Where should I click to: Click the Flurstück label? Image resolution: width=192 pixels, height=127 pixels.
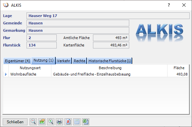coord(12,45)
